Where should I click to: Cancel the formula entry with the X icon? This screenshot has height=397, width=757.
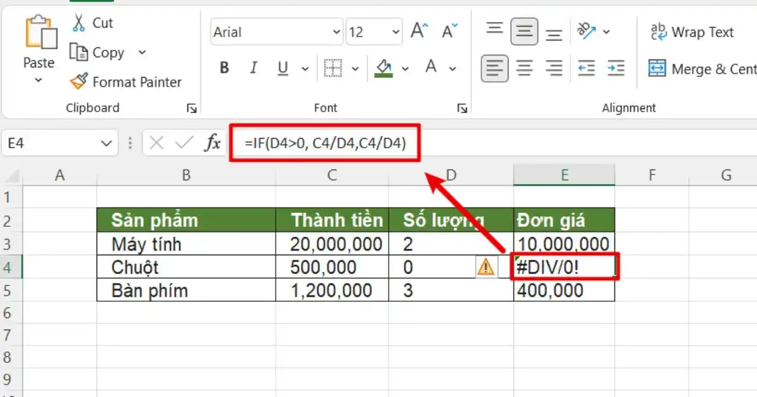(157, 144)
